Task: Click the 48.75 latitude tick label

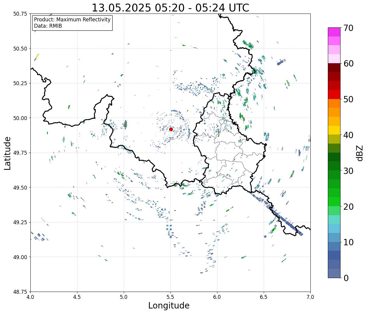Action: [20, 292]
